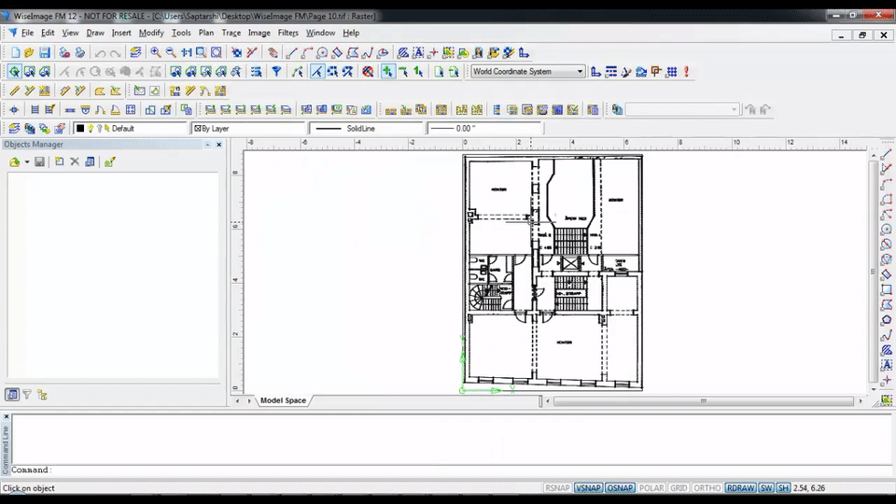Click the delete X icon in Objects Manager

coord(75,162)
